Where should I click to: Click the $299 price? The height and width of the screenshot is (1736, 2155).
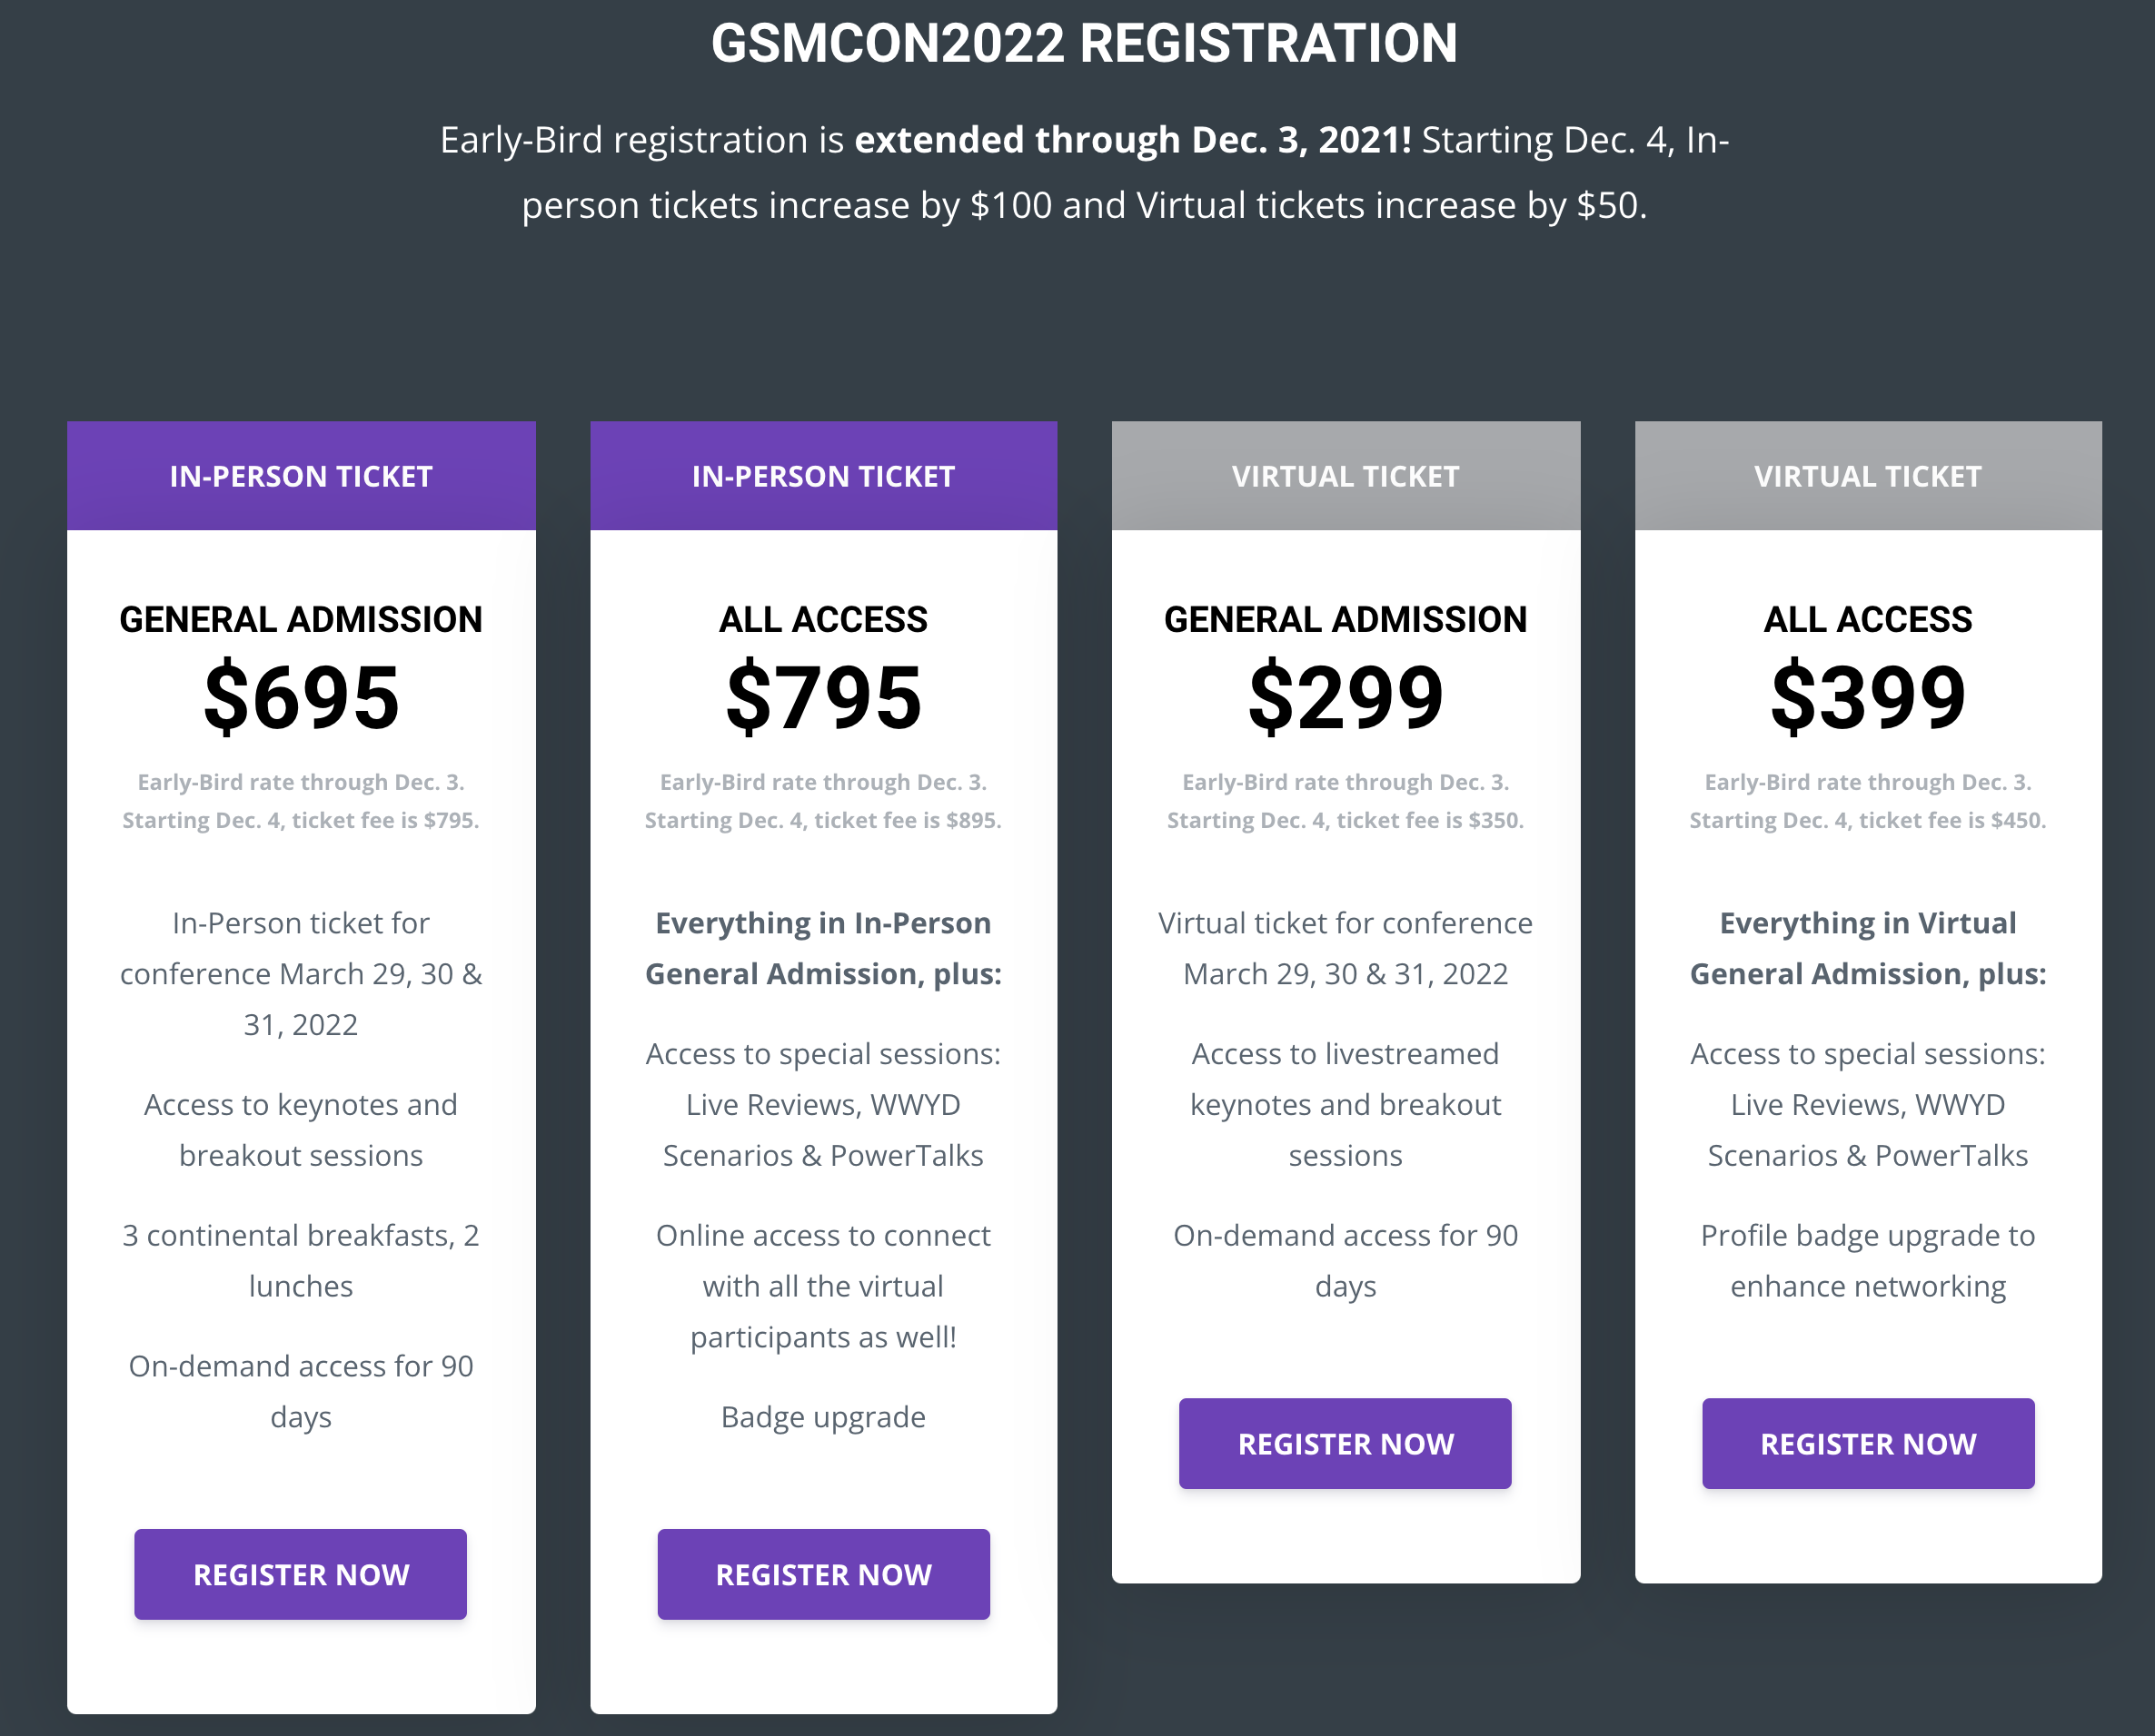coord(1345,697)
